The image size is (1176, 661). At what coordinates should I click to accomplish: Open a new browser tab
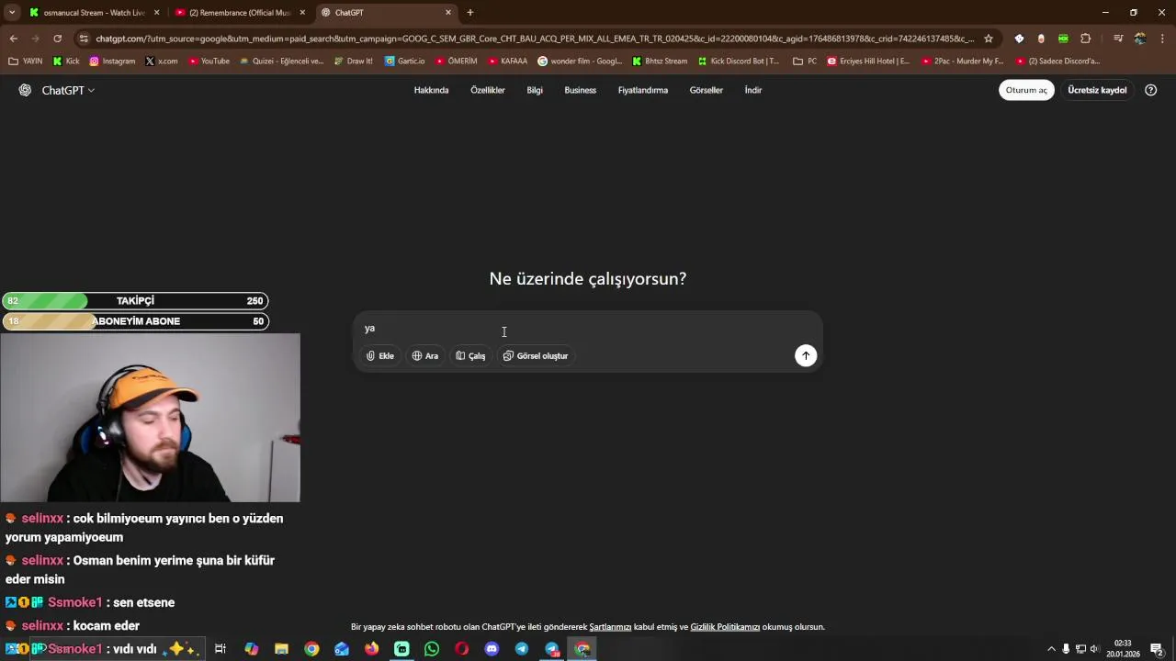pos(470,13)
